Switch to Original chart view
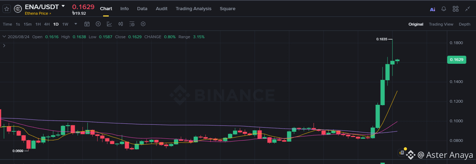 416,24
